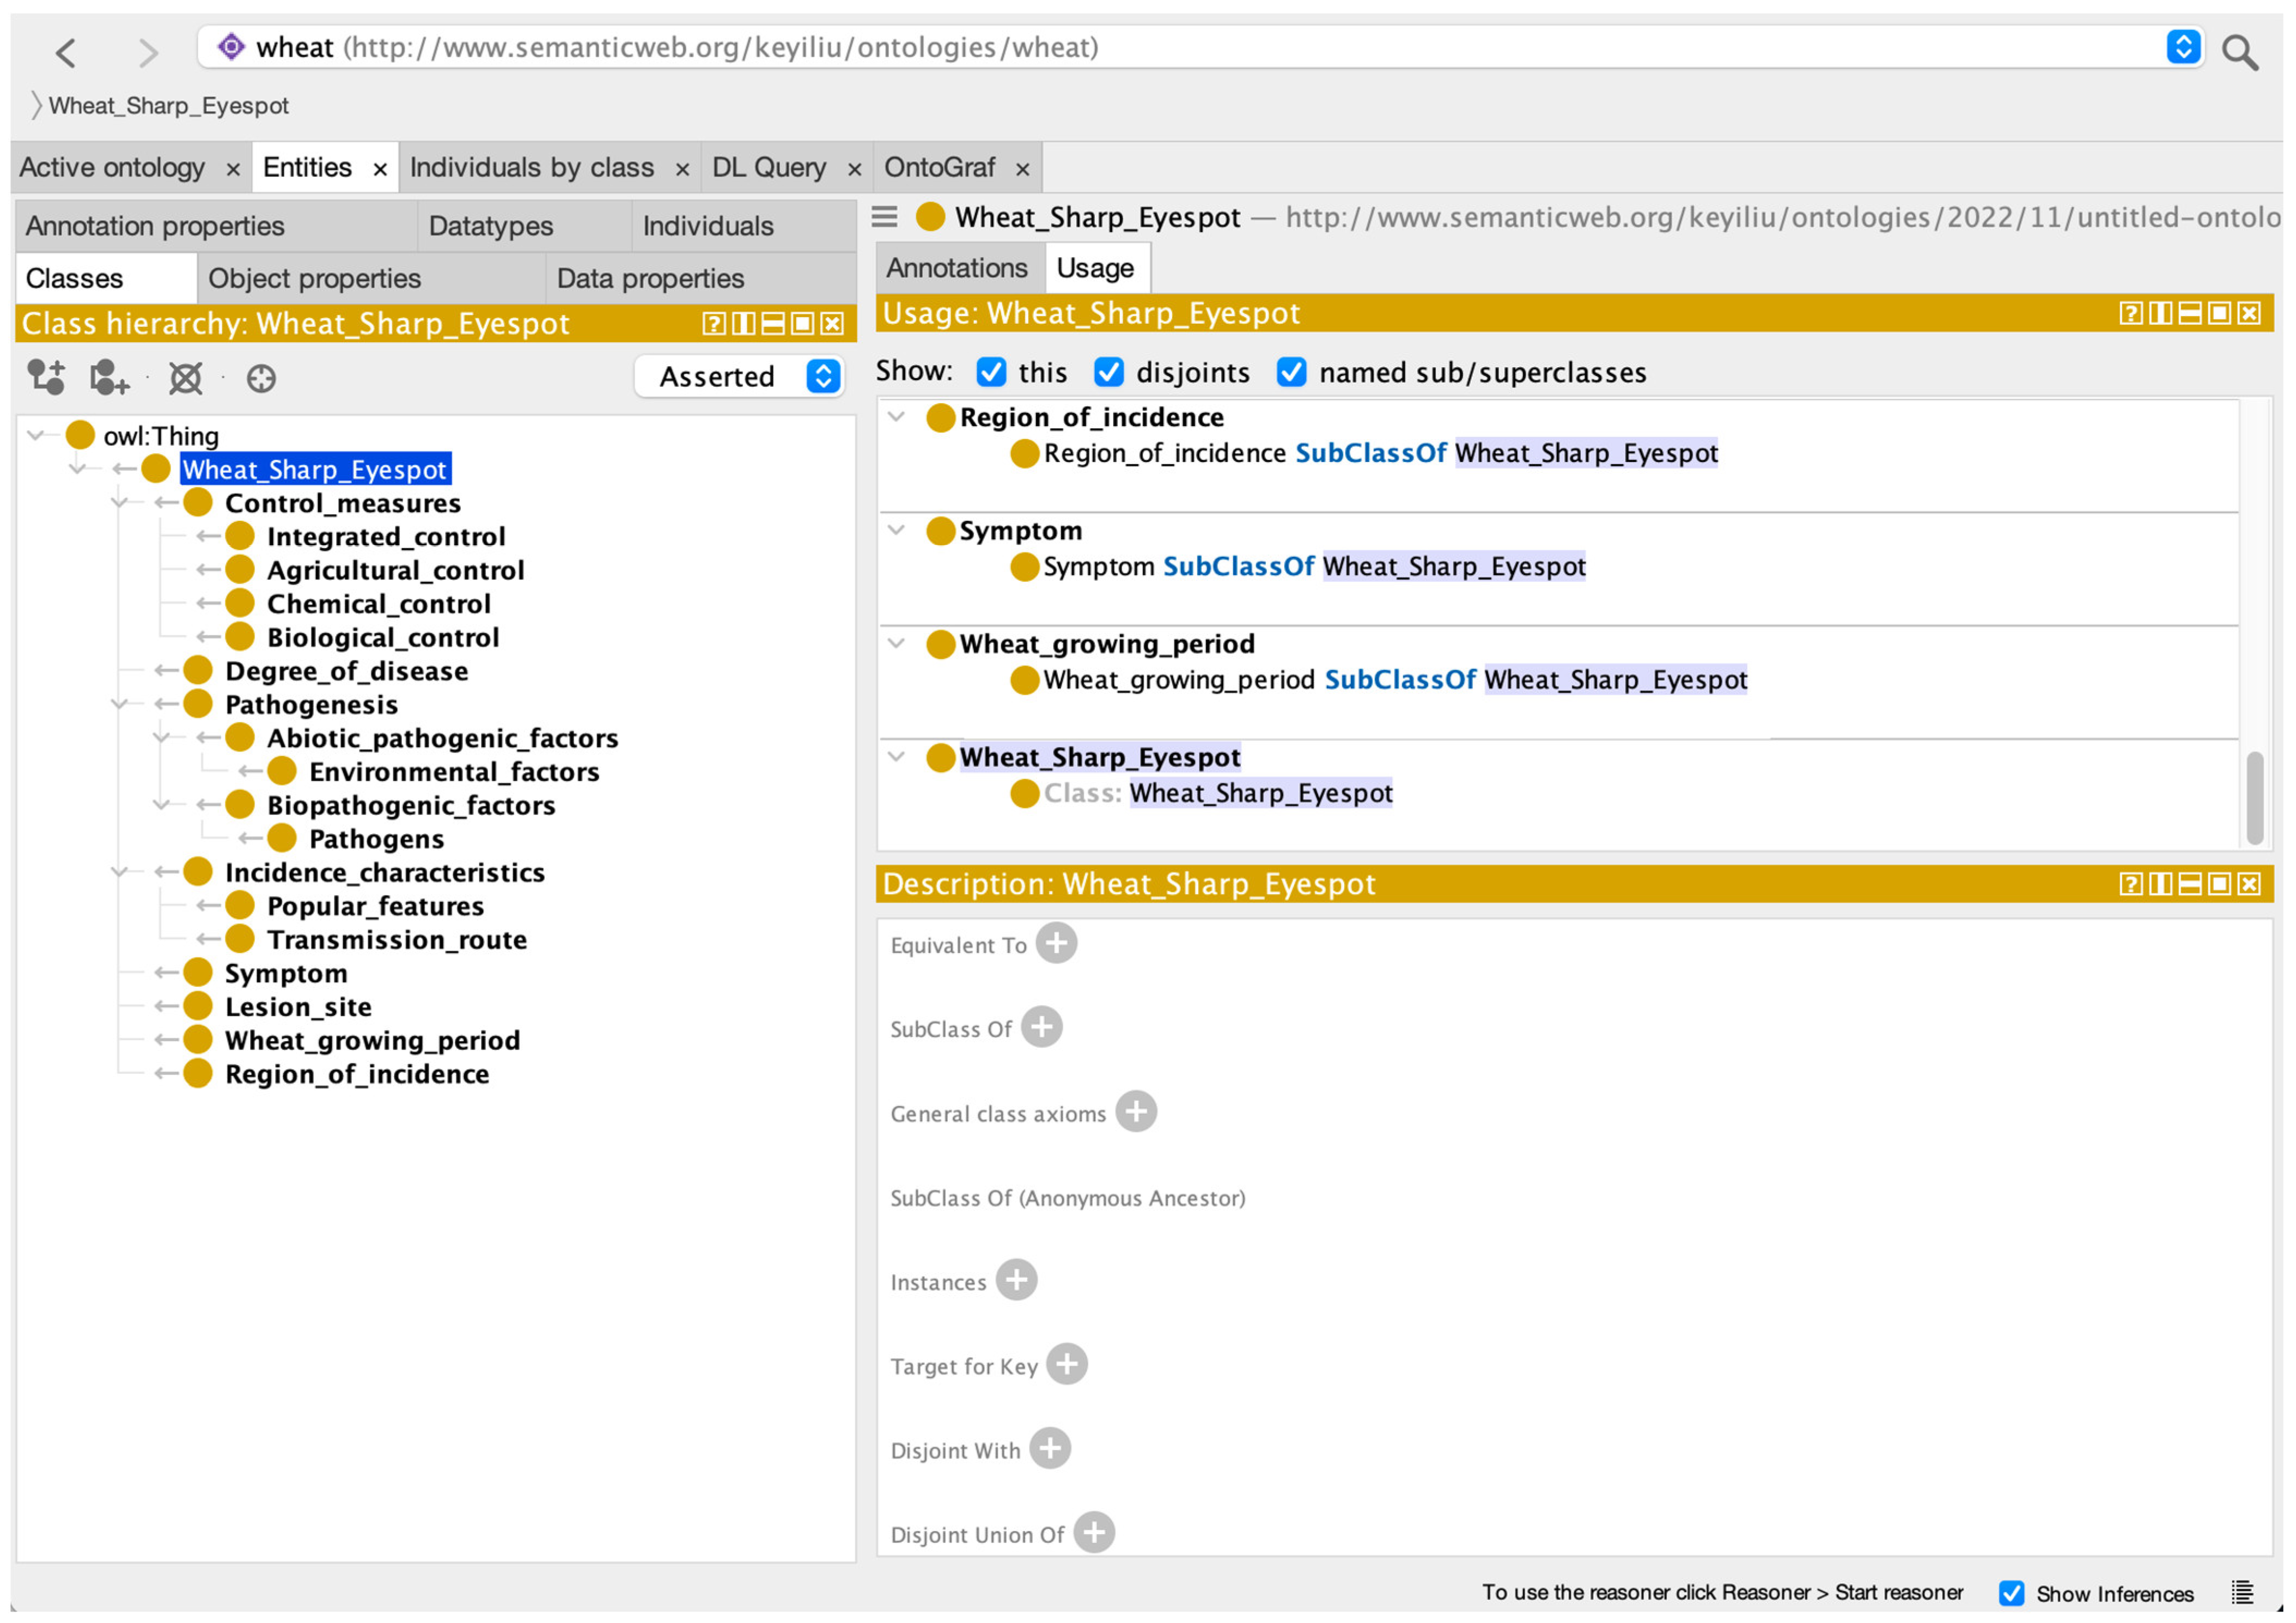Collapse the Symptom usage group

pos(896,529)
